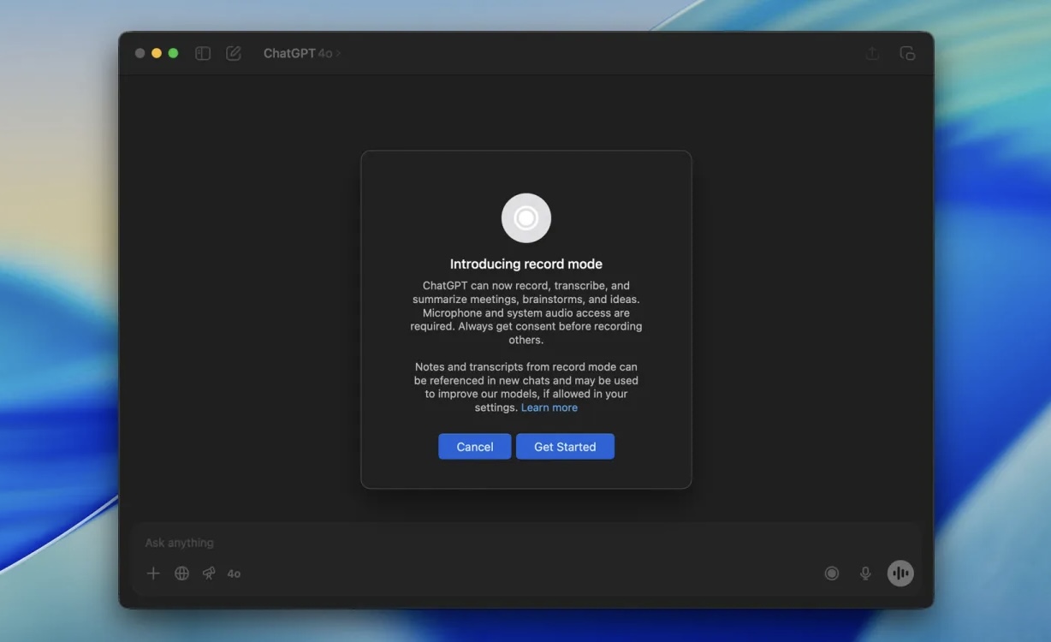Maximize window using green button

[173, 53]
